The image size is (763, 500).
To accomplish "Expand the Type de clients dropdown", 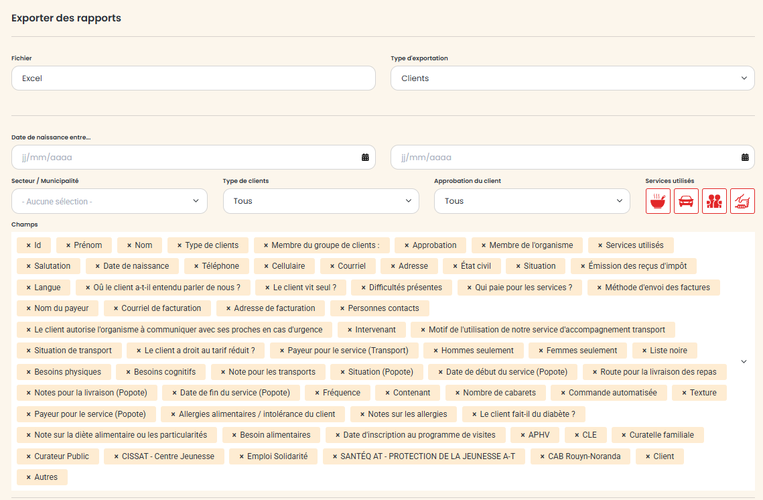I will [321, 201].
